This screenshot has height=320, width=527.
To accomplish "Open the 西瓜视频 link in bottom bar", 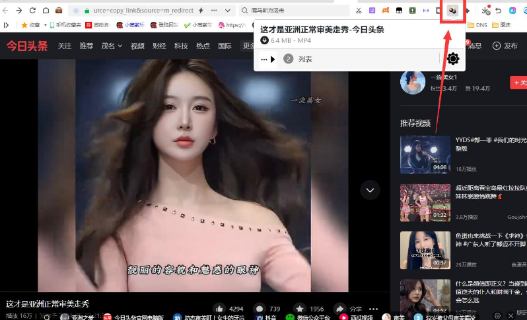I will (356, 317).
